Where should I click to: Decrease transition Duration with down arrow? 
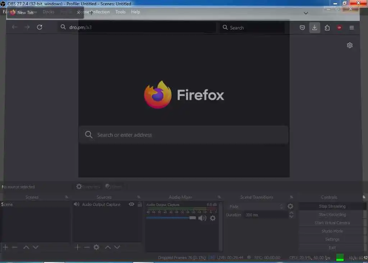click(x=291, y=217)
